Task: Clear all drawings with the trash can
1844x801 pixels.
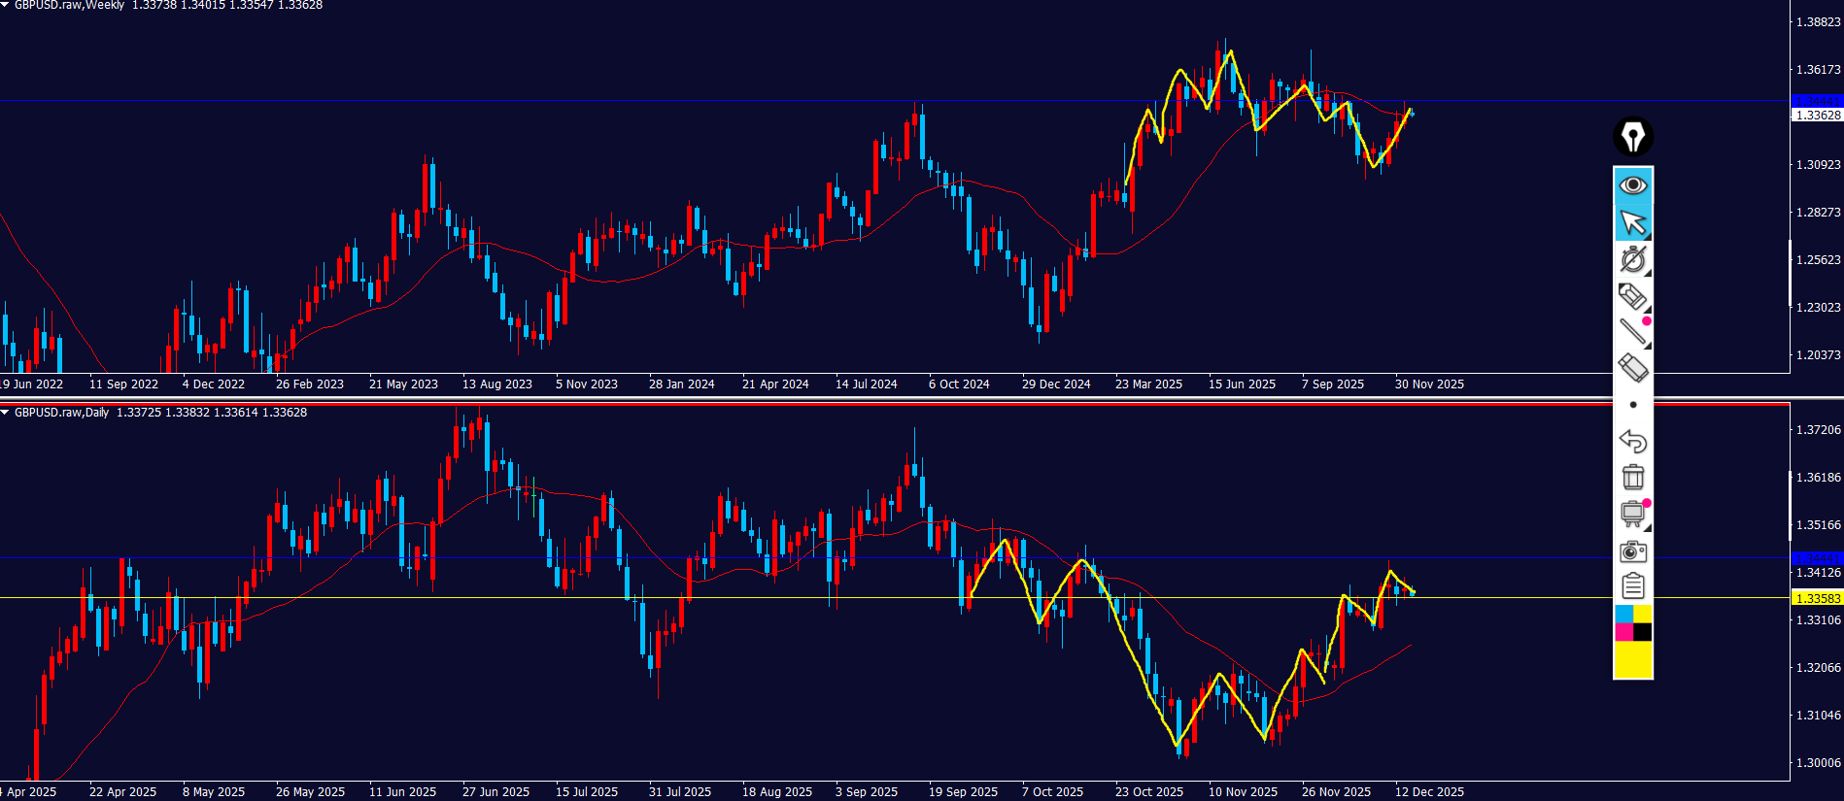Action: pyautogui.click(x=1632, y=477)
